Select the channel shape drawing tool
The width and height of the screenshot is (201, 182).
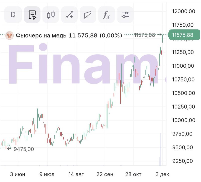88,15
